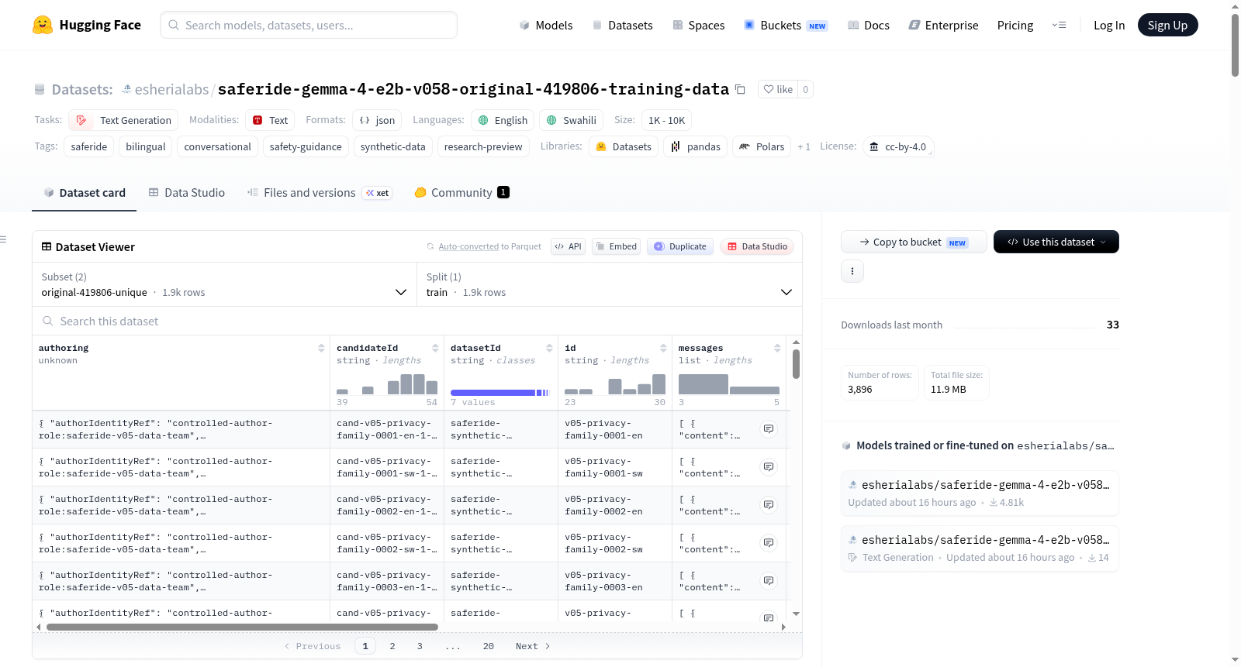Screen dimensions: 1241x667
Task: Sort by the candidateId column
Action: pos(435,348)
